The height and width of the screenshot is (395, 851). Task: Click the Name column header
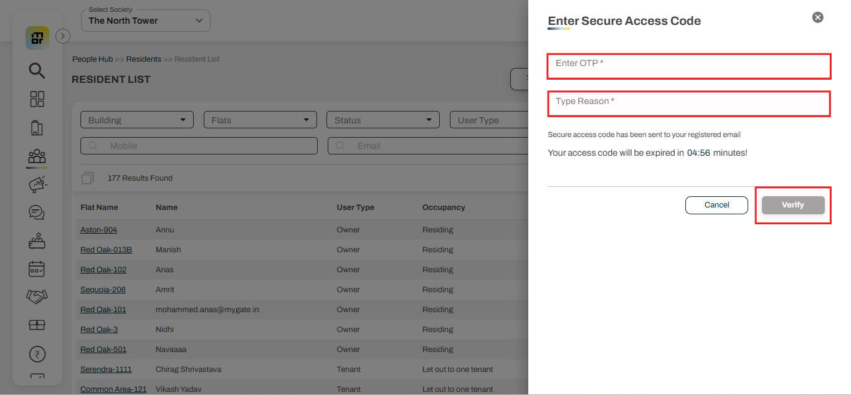(166, 207)
